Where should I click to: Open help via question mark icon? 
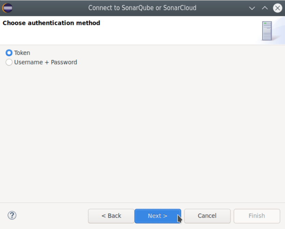tap(12, 215)
